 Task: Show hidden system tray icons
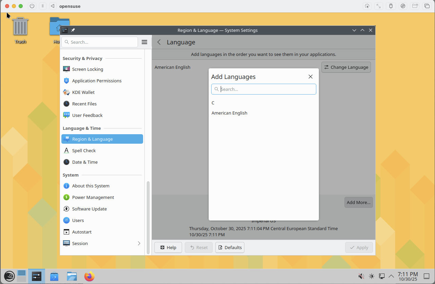(x=391, y=276)
